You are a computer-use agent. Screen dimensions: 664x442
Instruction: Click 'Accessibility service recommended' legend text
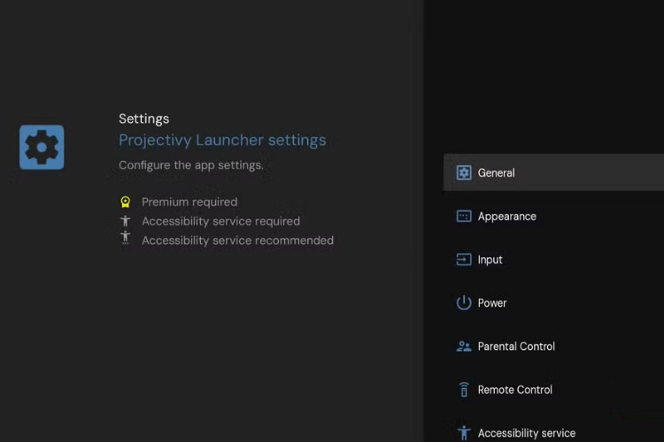(x=237, y=240)
